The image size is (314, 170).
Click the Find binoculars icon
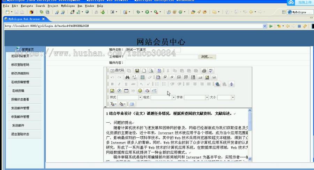click(x=127, y=77)
